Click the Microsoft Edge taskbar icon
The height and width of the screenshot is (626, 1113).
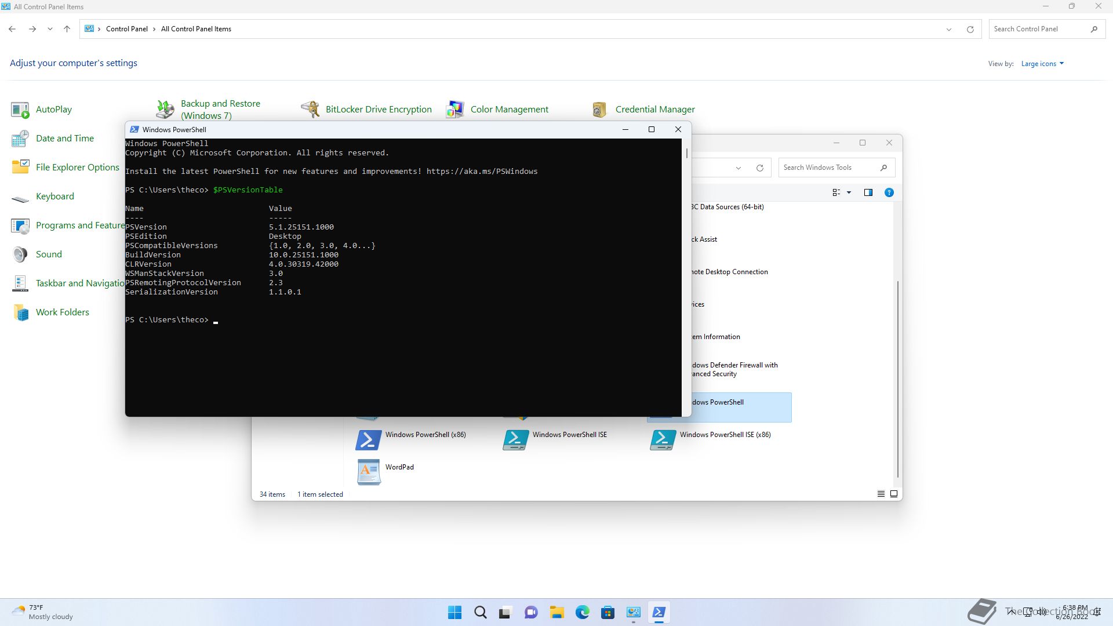[x=582, y=612]
